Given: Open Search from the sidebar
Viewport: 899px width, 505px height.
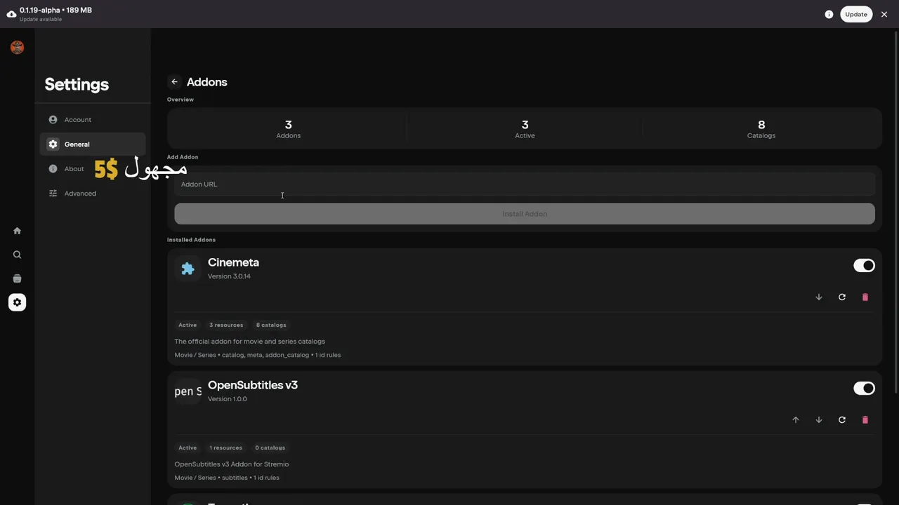Looking at the screenshot, I should coord(17,255).
